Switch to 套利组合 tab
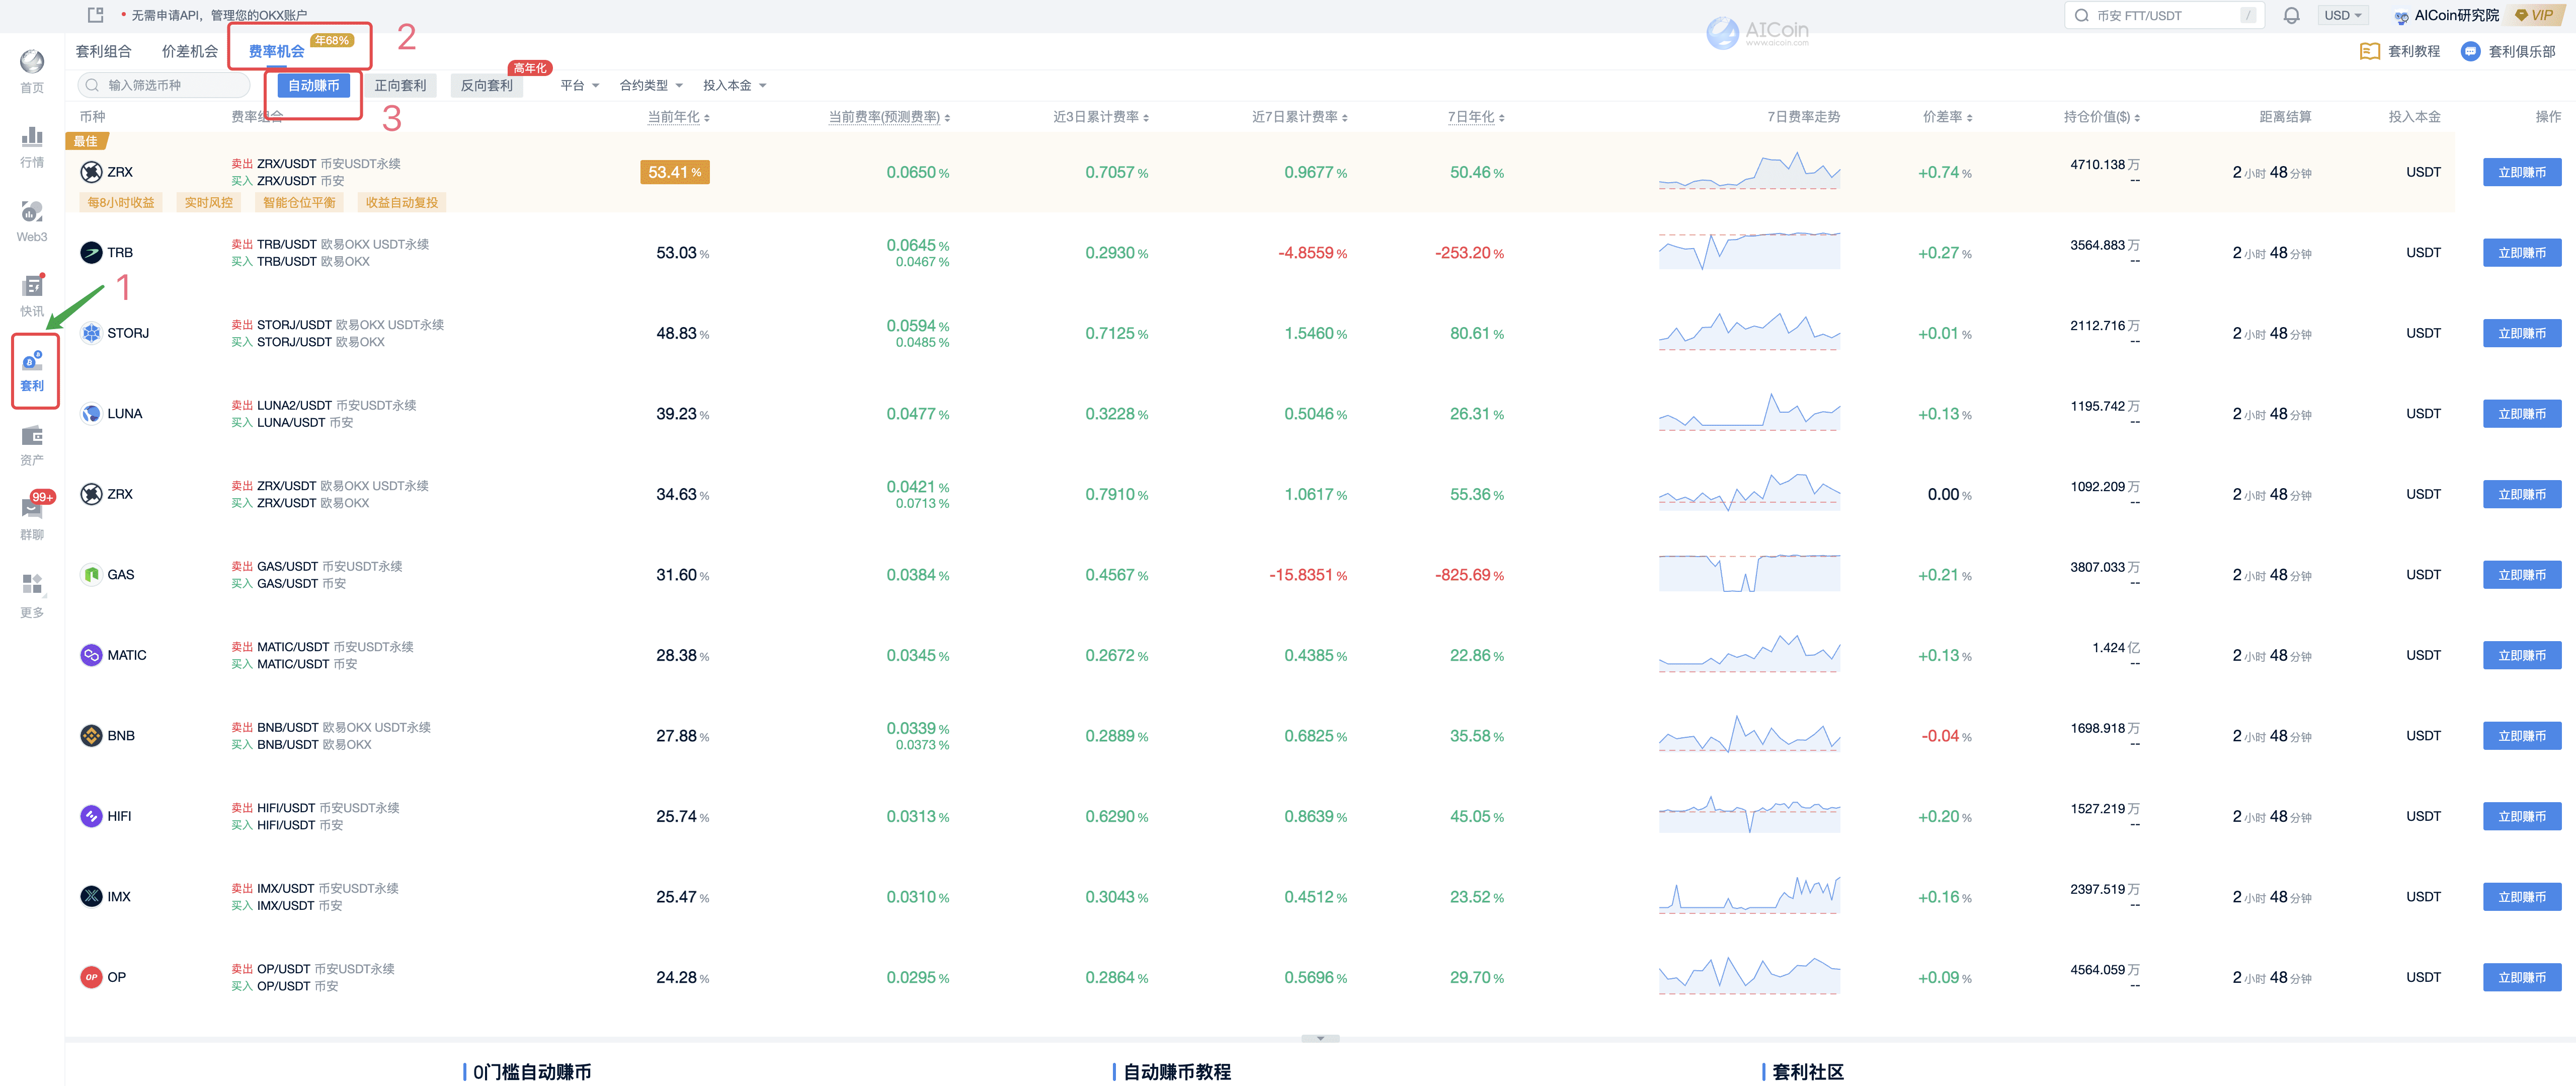This screenshot has width=2576, height=1086. [x=103, y=51]
